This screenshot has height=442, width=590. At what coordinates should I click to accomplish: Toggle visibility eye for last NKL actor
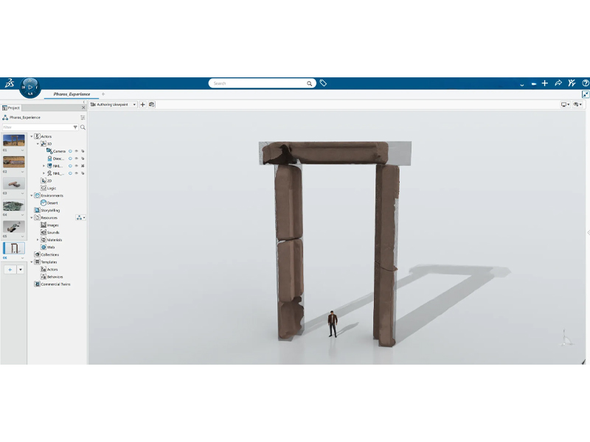(x=76, y=173)
